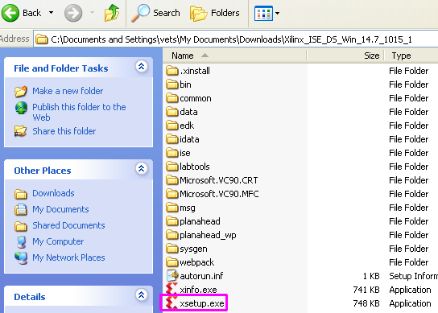Screen dimensions: 438x313
Task: Click the 741 KB size cell
Action: [x=366, y=290]
